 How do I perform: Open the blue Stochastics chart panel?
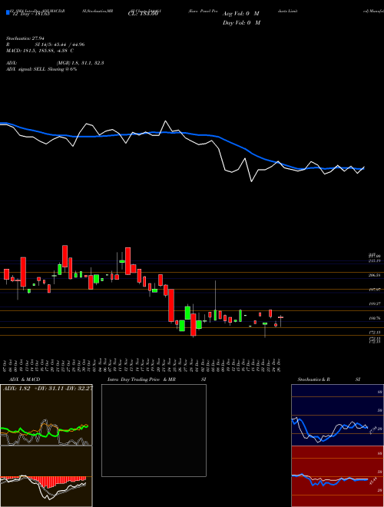[x=337, y=415]
